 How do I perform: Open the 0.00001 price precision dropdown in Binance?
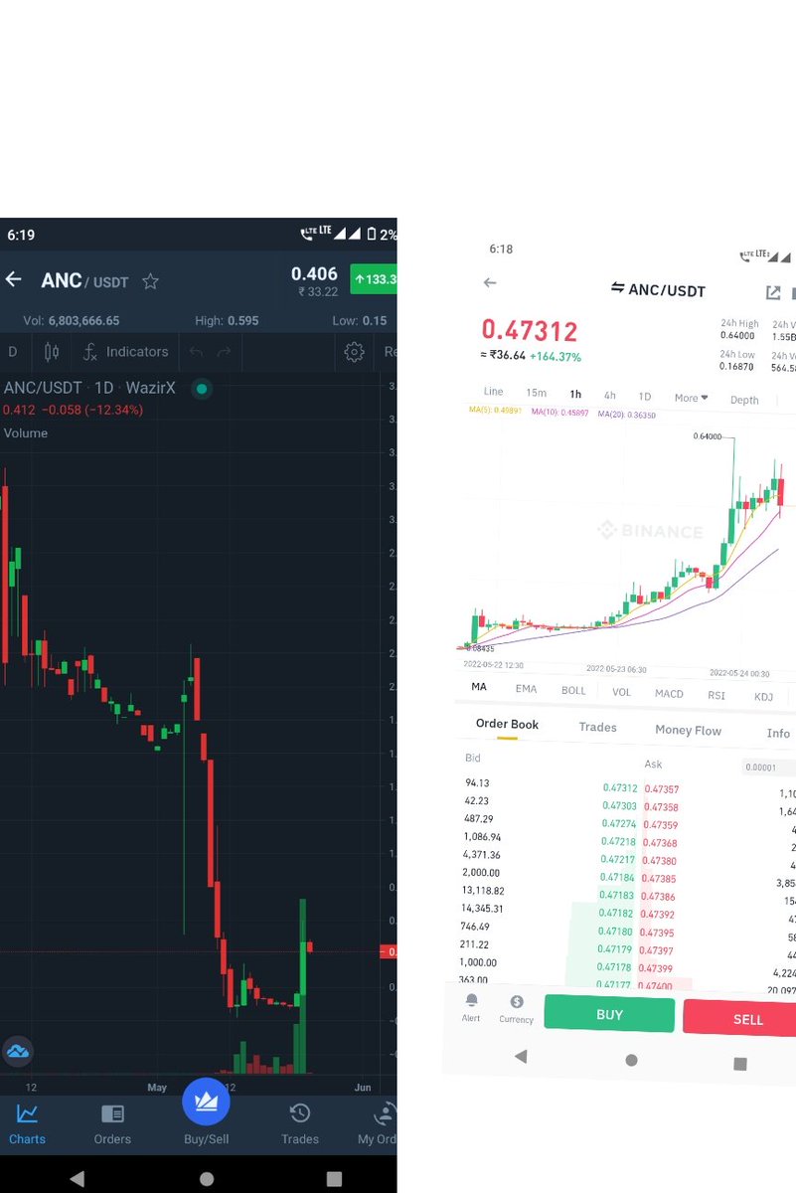point(770,767)
